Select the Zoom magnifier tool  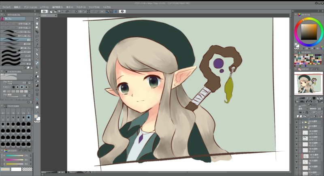(37, 19)
